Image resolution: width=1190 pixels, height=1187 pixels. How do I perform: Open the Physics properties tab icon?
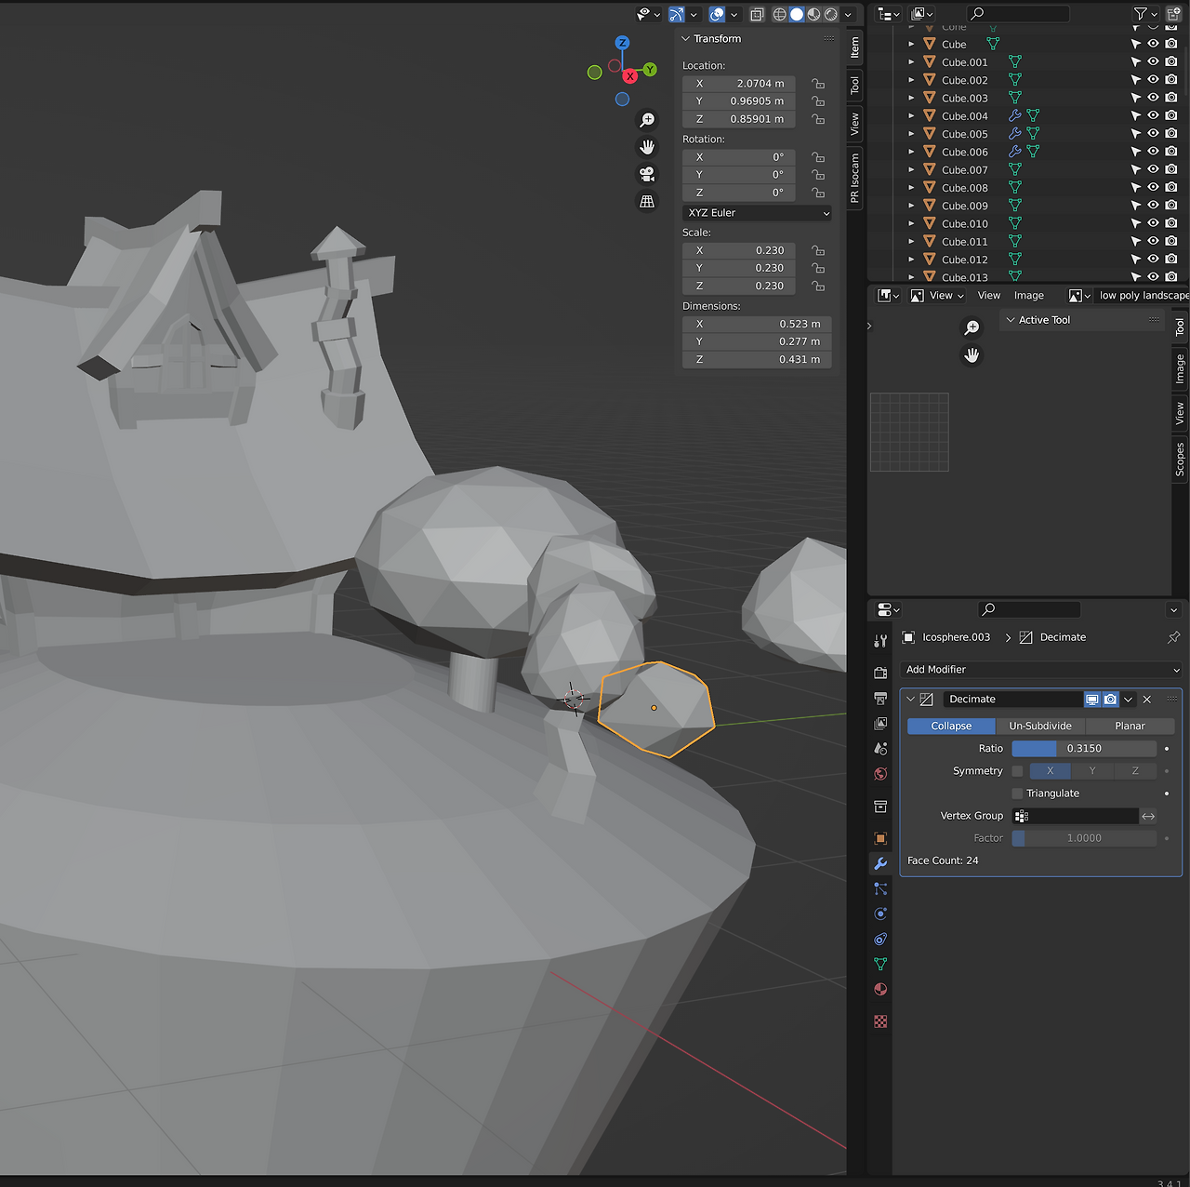point(880,914)
